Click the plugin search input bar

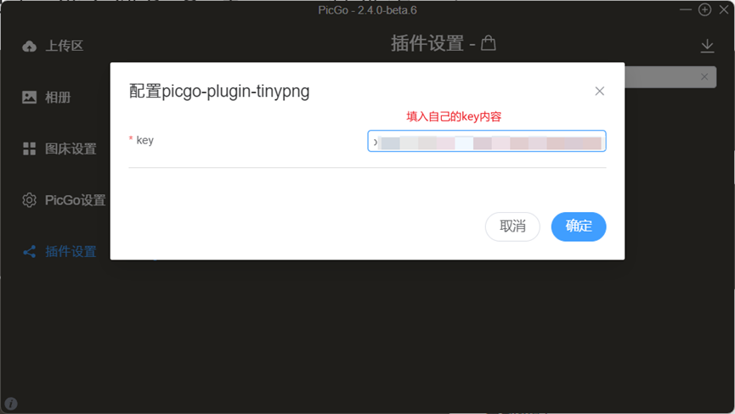[x=670, y=76]
